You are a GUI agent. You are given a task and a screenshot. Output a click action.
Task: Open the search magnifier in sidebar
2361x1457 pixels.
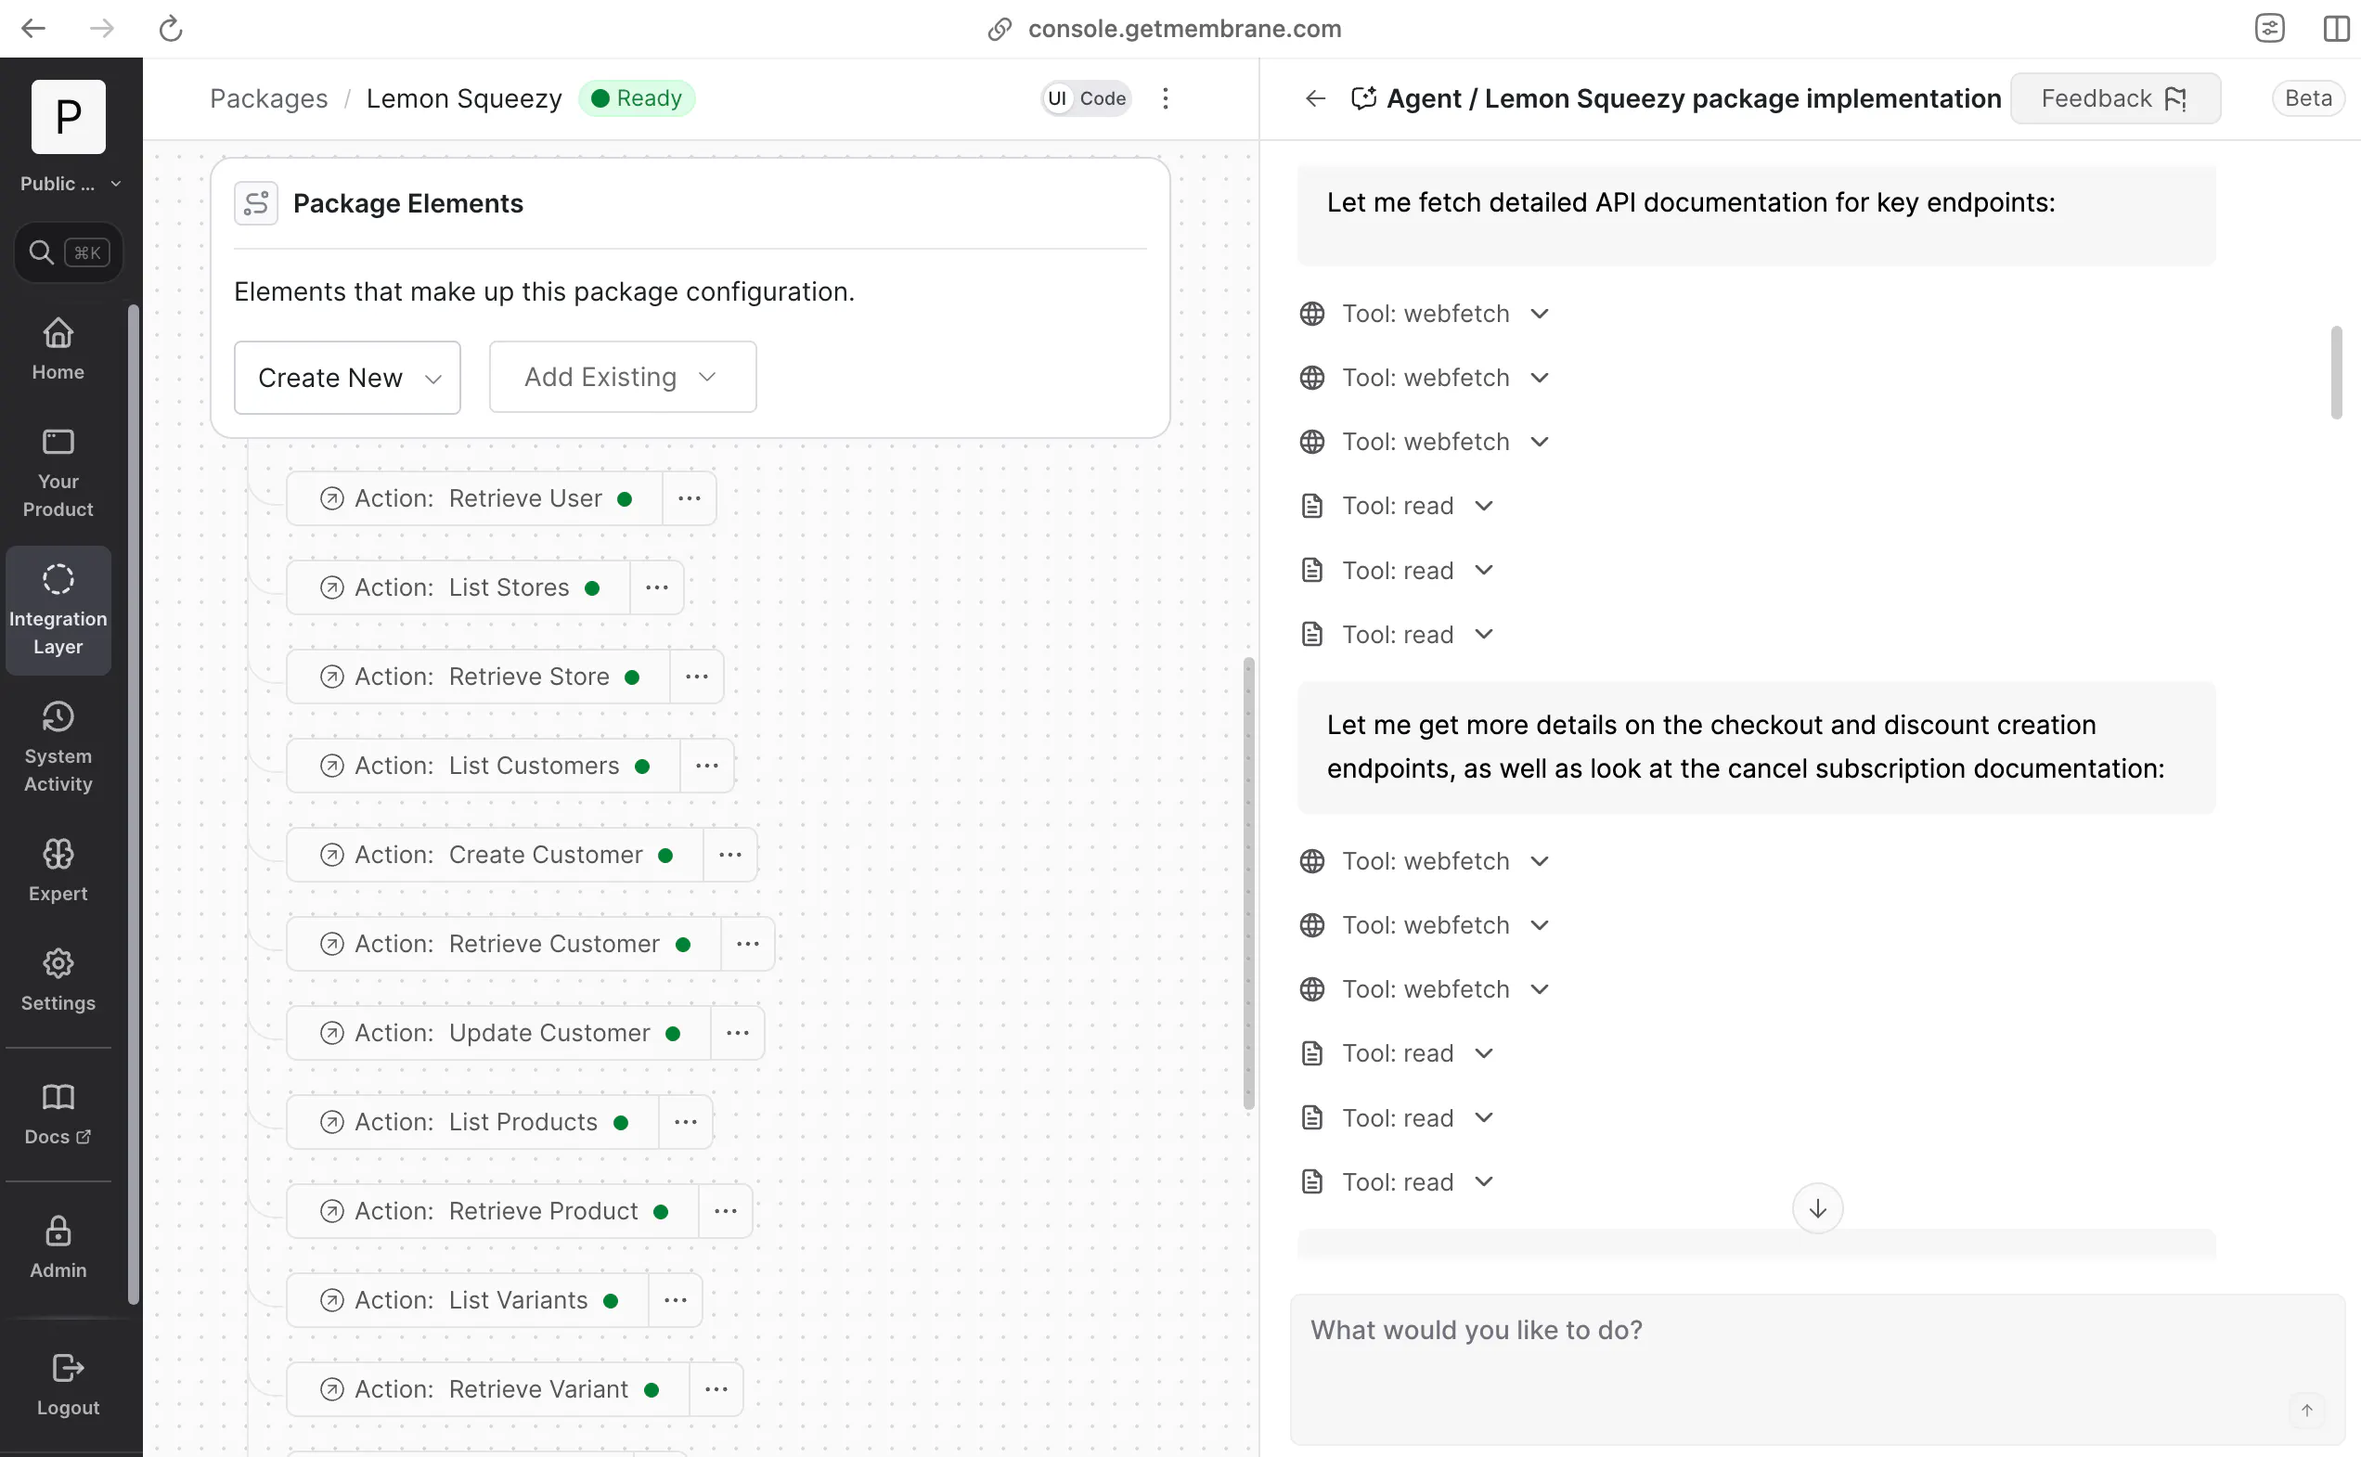(42, 252)
